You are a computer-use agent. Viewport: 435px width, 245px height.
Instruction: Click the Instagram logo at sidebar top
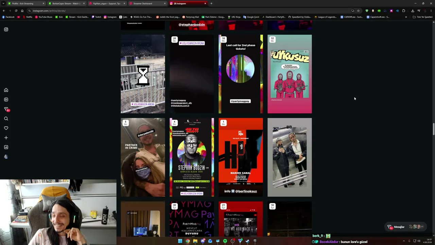[x=6, y=30]
